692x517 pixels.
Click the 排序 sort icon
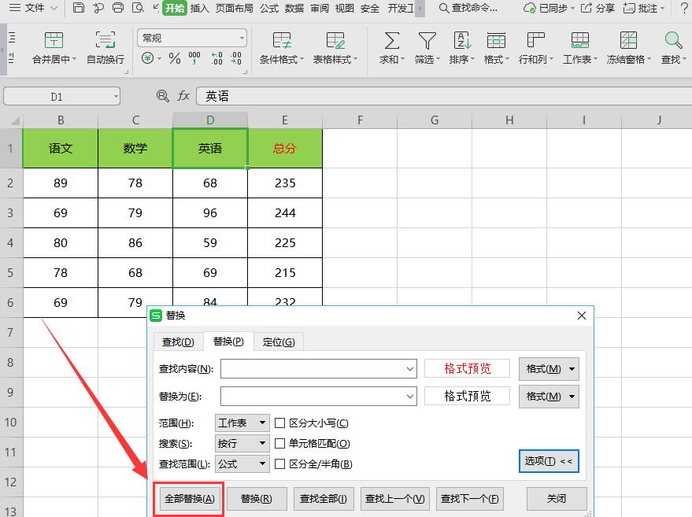click(x=462, y=41)
